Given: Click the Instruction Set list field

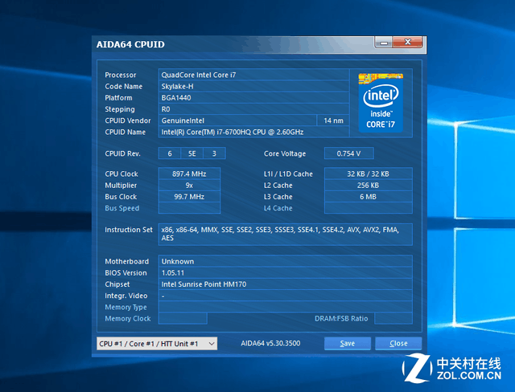Looking at the screenshot, I should (x=286, y=235).
